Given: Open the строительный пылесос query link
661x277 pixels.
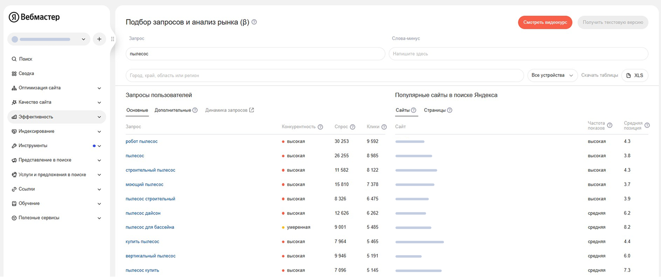Looking at the screenshot, I should tap(150, 170).
